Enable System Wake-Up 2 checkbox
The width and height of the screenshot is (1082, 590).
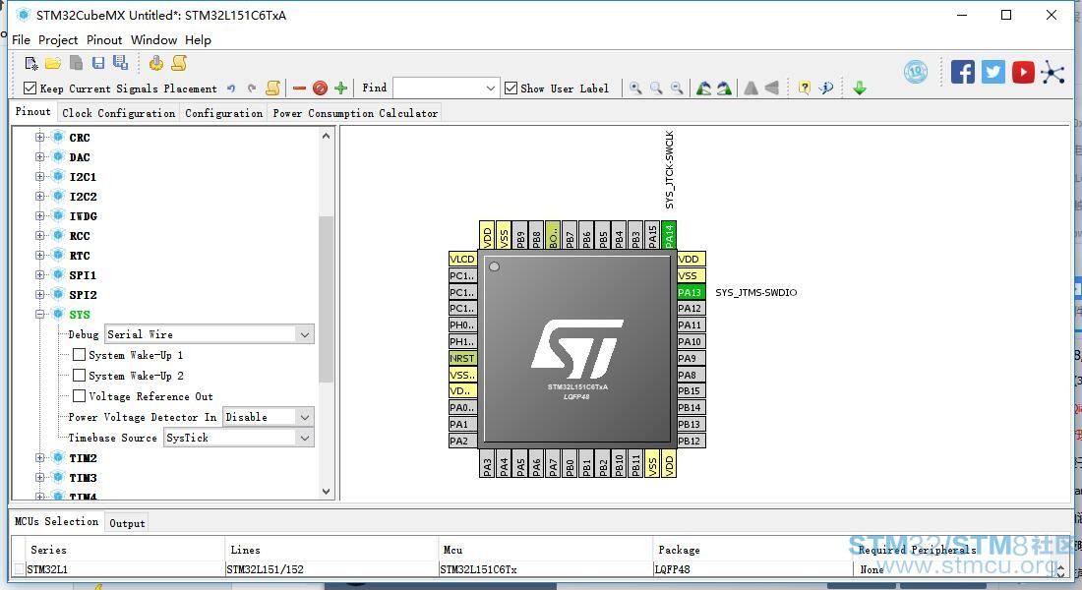click(80, 376)
